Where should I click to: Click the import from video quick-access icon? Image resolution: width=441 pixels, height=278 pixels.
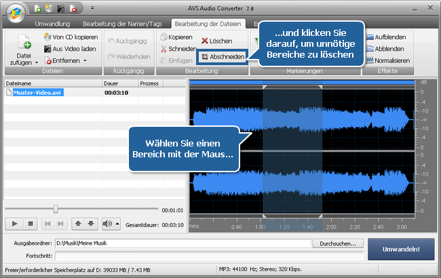61,8
